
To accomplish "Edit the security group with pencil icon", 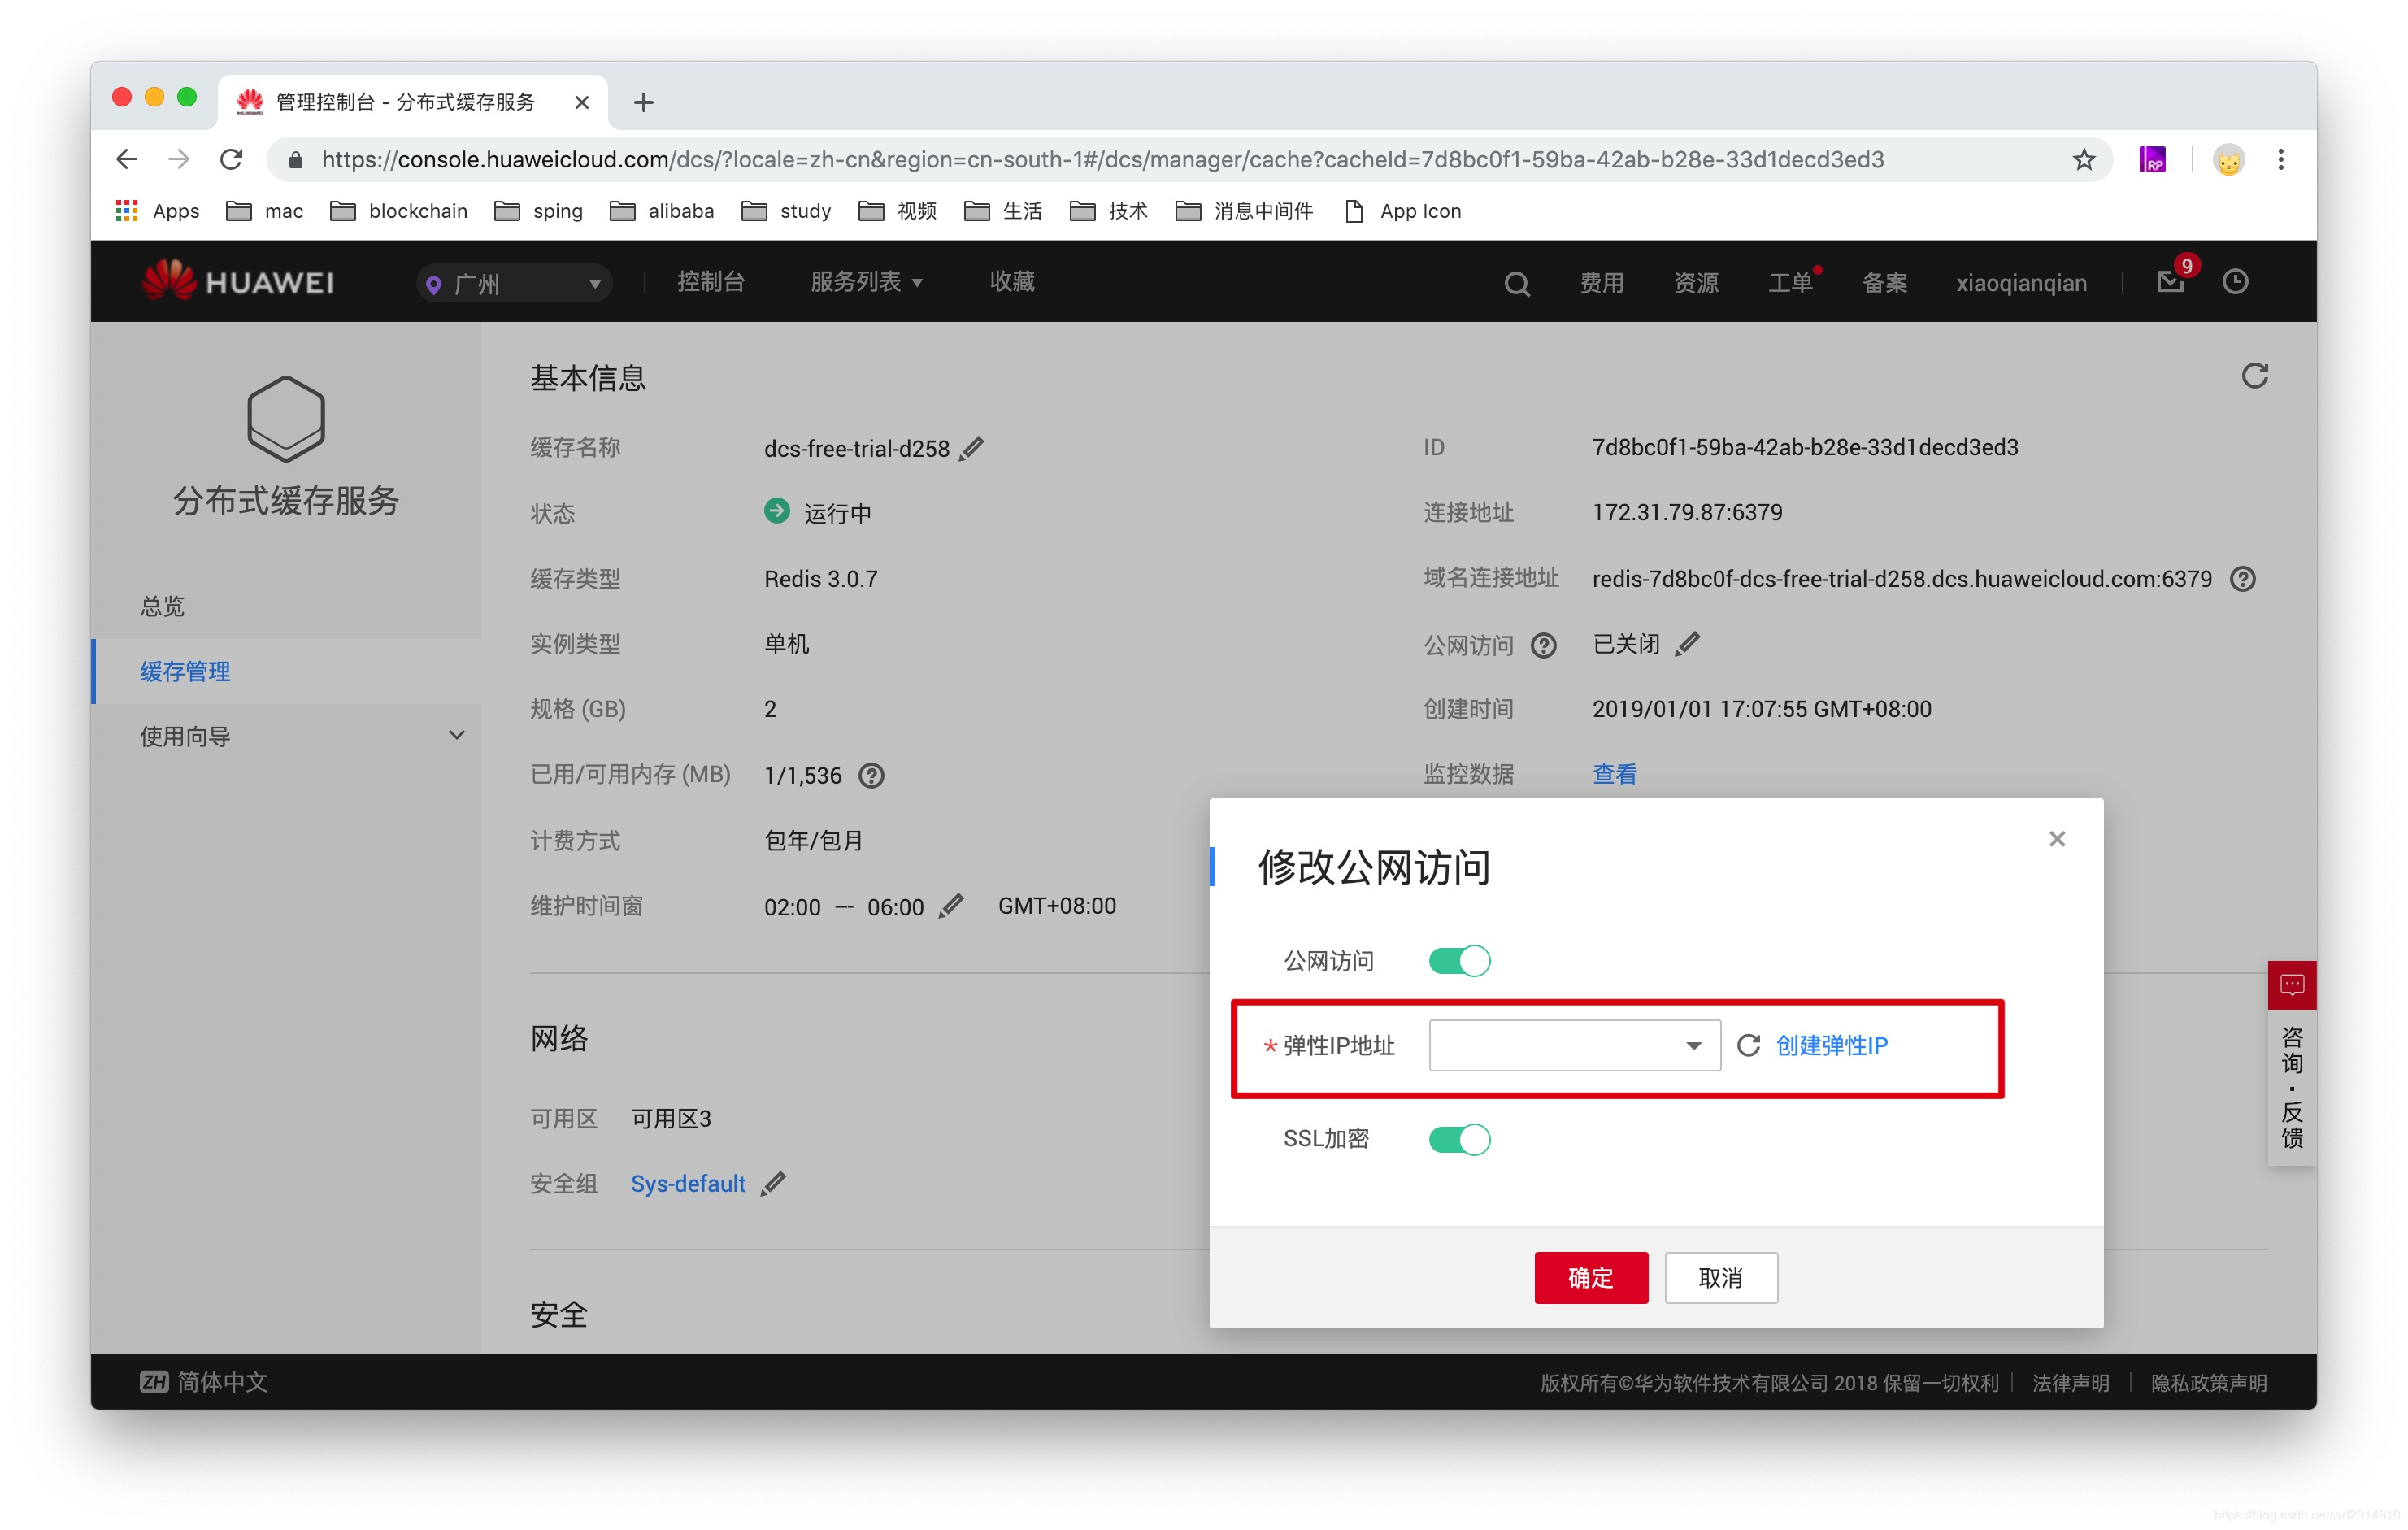I will 773,1184.
